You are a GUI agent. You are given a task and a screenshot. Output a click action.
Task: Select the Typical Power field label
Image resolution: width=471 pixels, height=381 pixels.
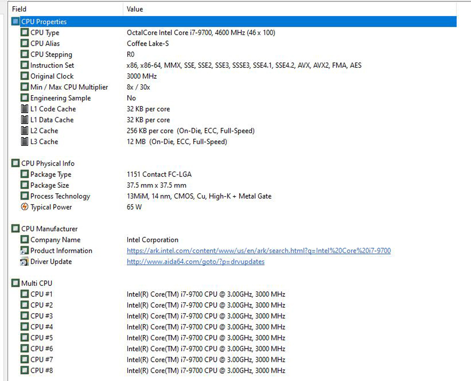pos(51,207)
